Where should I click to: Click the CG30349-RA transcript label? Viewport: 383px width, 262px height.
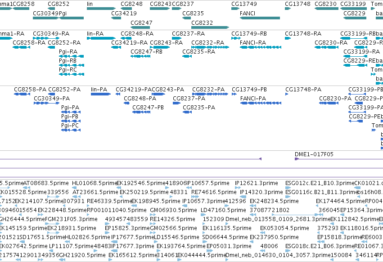(51, 33)
